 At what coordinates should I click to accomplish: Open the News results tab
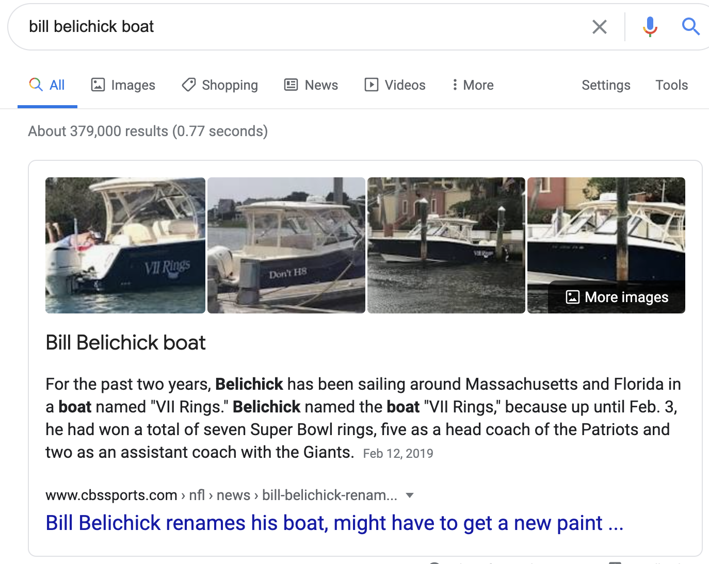point(311,85)
